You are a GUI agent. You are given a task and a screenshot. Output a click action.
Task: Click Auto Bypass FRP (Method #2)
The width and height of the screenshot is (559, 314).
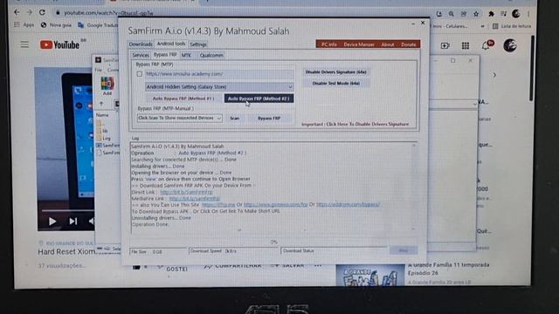[259, 99]
